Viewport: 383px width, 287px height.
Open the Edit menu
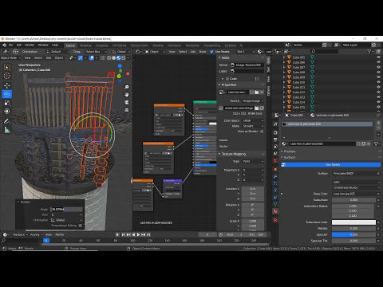click(19, 45)
